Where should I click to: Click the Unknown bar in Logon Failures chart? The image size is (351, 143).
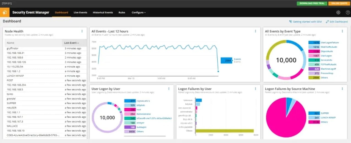tap(199, 100)
